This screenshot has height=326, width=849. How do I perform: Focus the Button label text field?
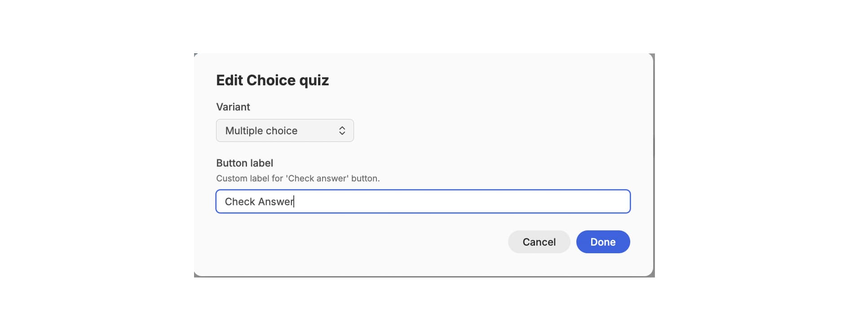422,202
